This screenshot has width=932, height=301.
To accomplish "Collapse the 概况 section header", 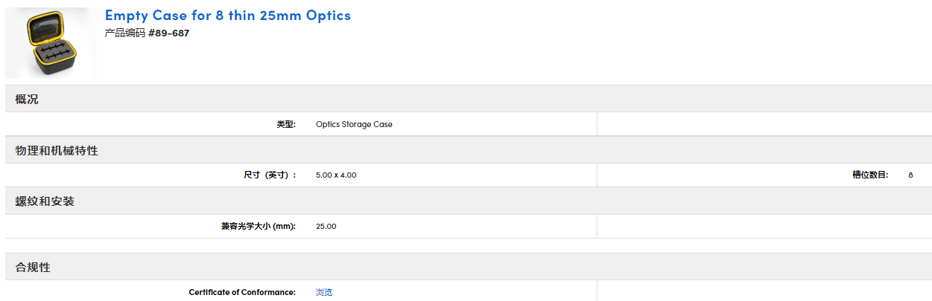I will (27, 99).
